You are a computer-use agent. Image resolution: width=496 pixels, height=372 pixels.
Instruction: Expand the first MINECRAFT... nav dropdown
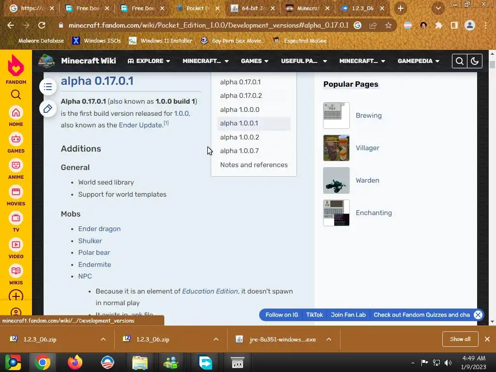(205, 61)
